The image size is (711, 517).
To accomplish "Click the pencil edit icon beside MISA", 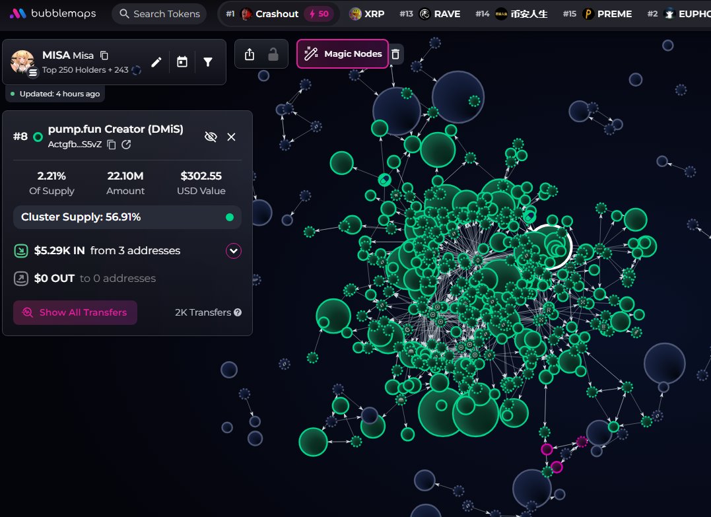I will coord(156,62).
